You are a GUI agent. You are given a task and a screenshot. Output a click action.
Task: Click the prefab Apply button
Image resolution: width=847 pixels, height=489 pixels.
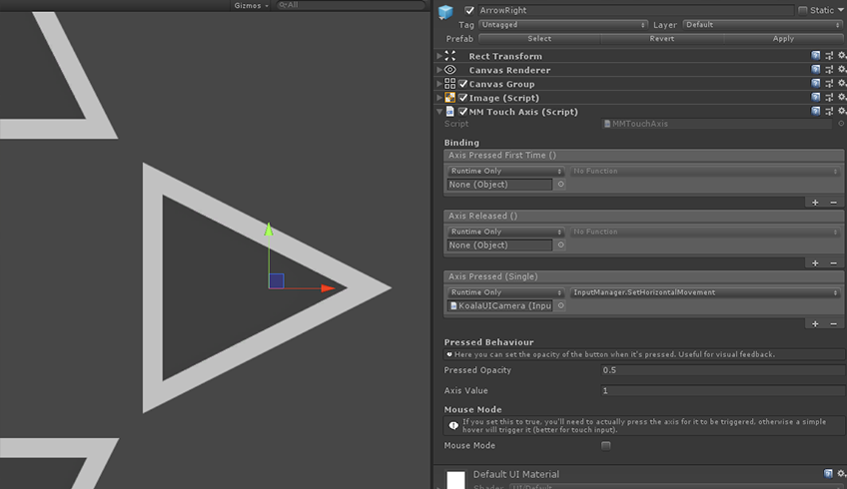point(783,39)
